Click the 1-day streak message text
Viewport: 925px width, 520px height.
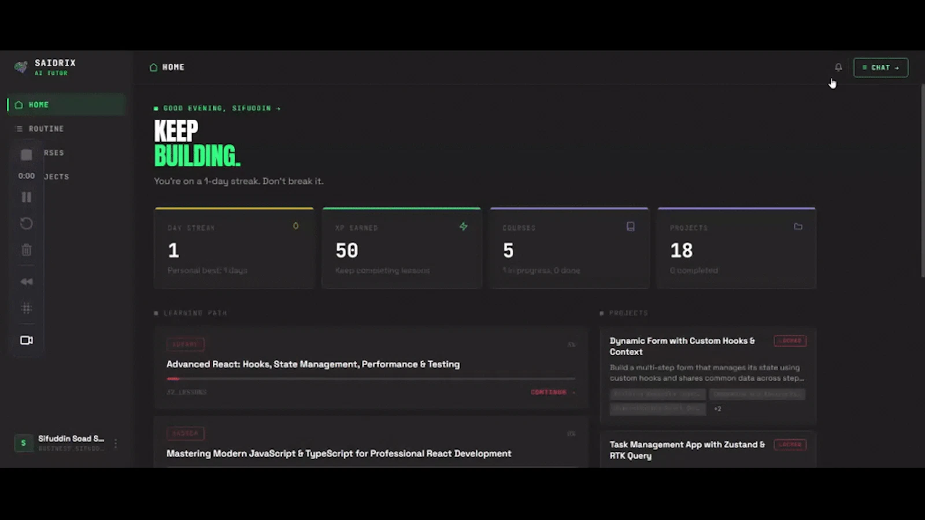point(239,181)
